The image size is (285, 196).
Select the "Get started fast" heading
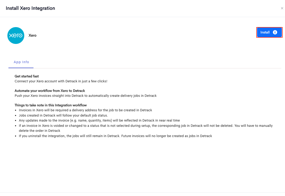click(x=27, y=76)
